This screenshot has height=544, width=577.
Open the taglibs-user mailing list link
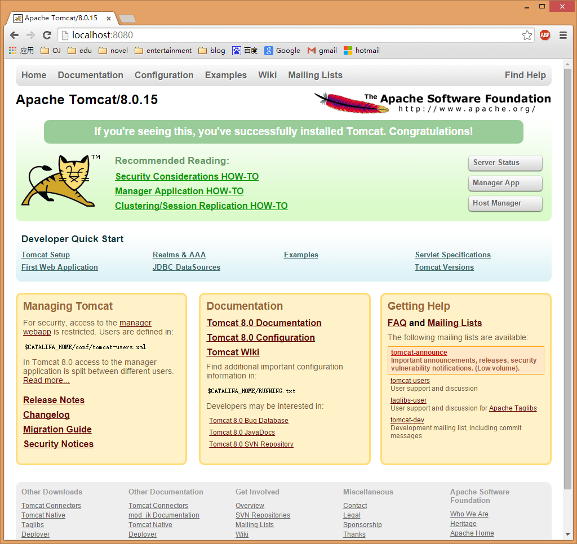(x=409, y=400)
